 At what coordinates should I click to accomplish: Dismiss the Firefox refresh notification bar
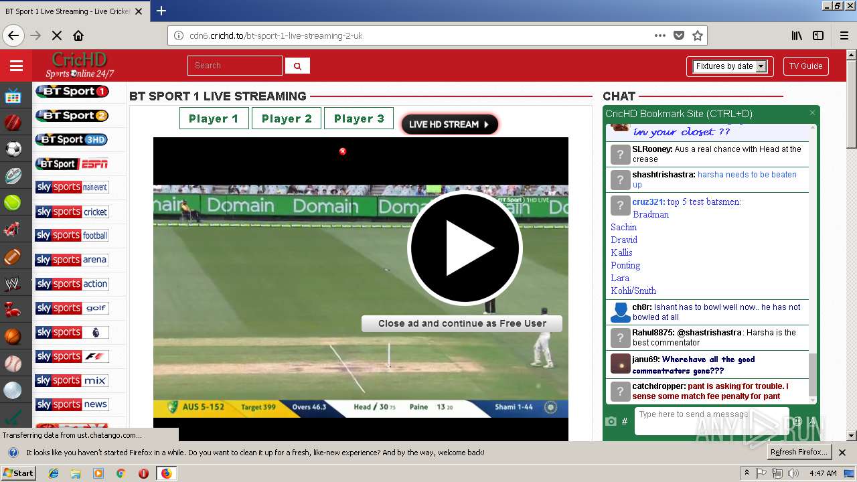point(842,453)
